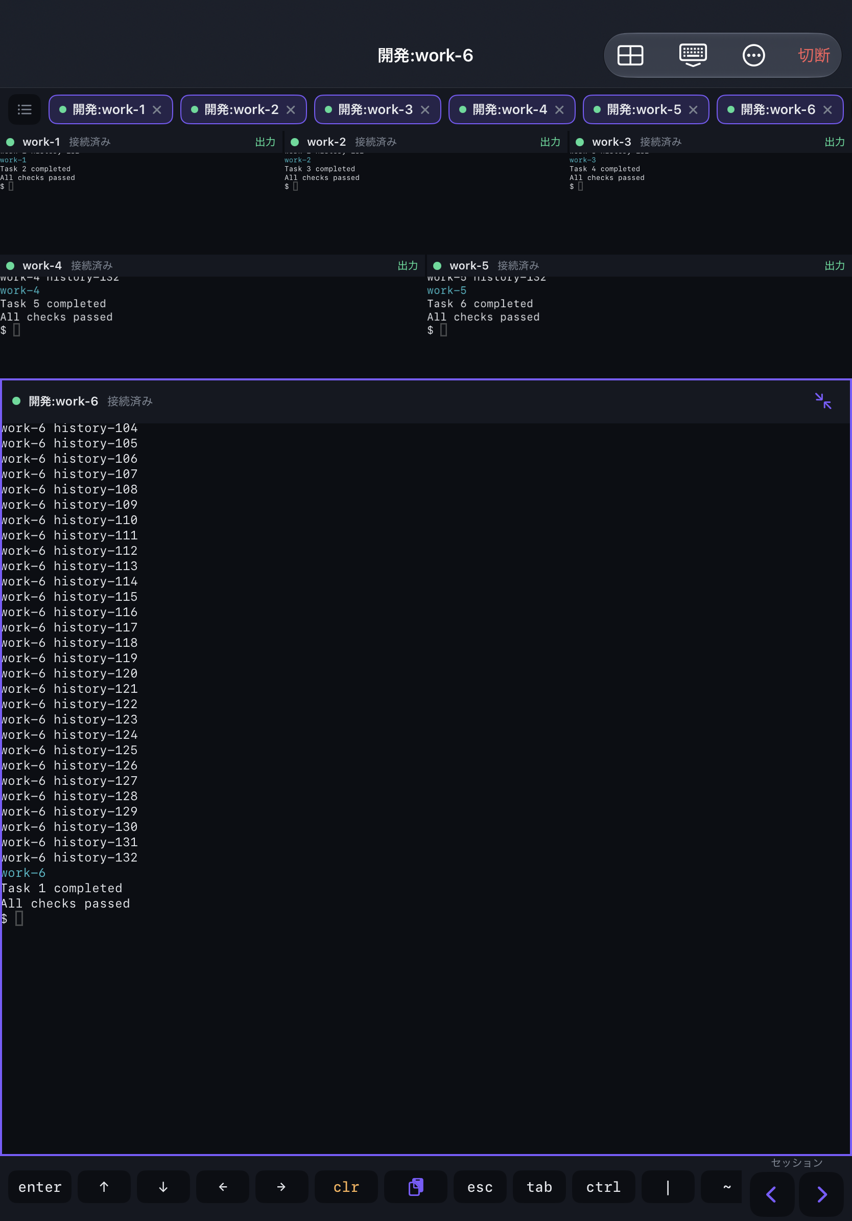Click the work-6 terminal prompt line

coord(12,918)
